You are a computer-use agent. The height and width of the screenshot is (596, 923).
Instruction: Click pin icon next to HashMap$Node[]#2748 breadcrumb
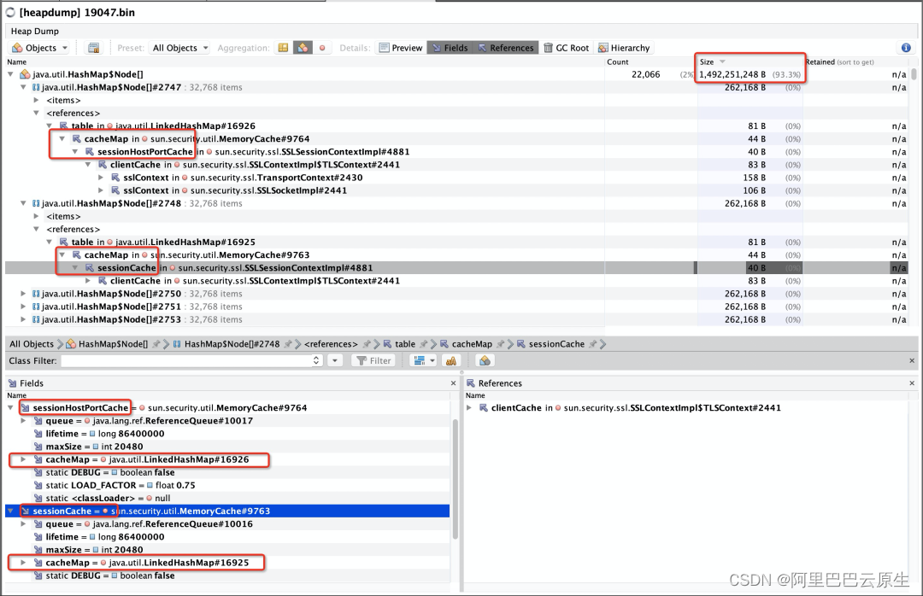288,344
